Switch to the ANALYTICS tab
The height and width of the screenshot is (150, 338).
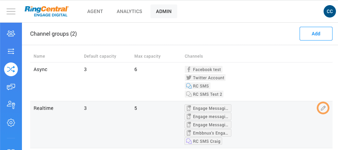click(129, 11)
